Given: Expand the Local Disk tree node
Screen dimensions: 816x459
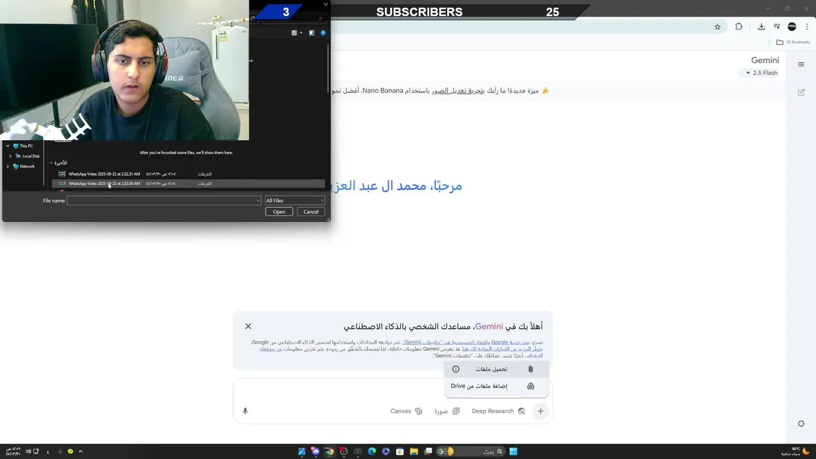Looking at the screenshot, I should [11, 156].
